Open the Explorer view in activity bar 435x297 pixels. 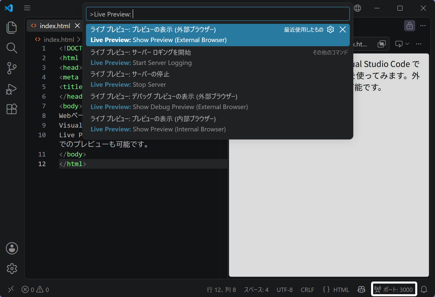[12, 27]
